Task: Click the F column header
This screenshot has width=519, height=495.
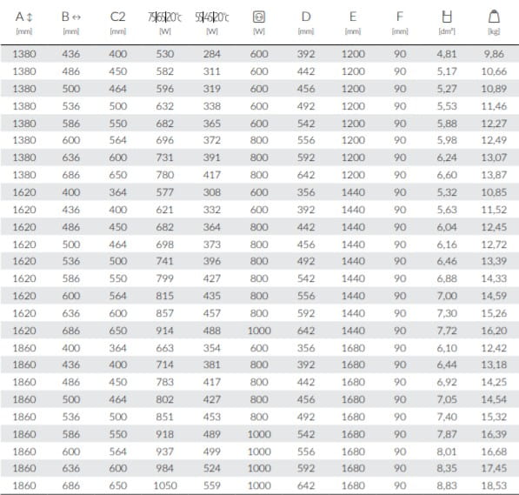Action: 400,17
